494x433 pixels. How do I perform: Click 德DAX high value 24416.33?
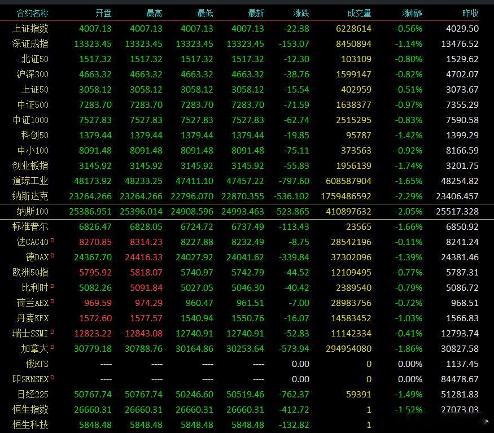pos(143,257)
